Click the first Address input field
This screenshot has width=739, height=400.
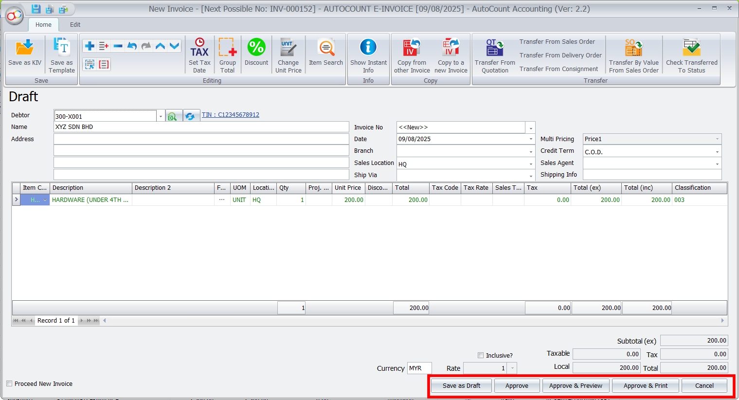201,139
